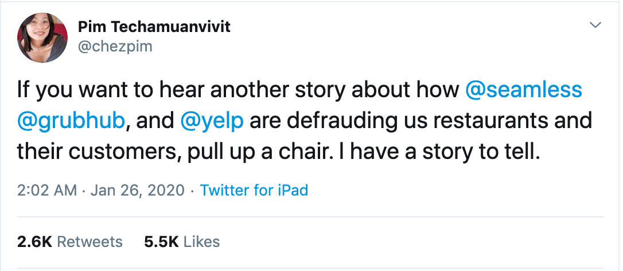View the 2.6K count of retweets

point(34,242)
